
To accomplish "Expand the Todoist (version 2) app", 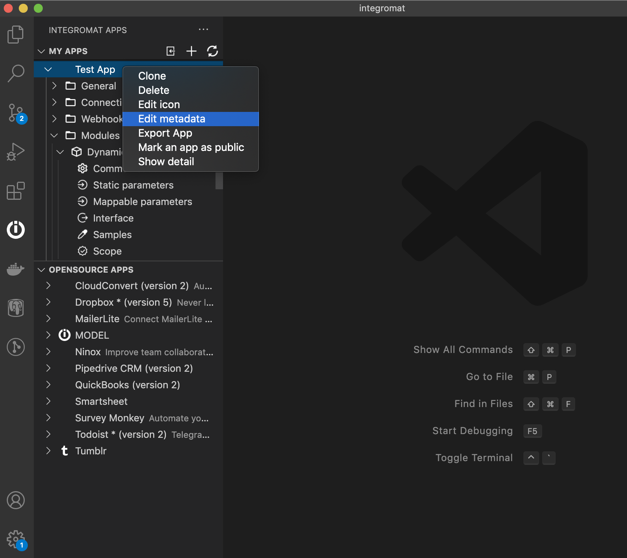I will pos(48,434).
